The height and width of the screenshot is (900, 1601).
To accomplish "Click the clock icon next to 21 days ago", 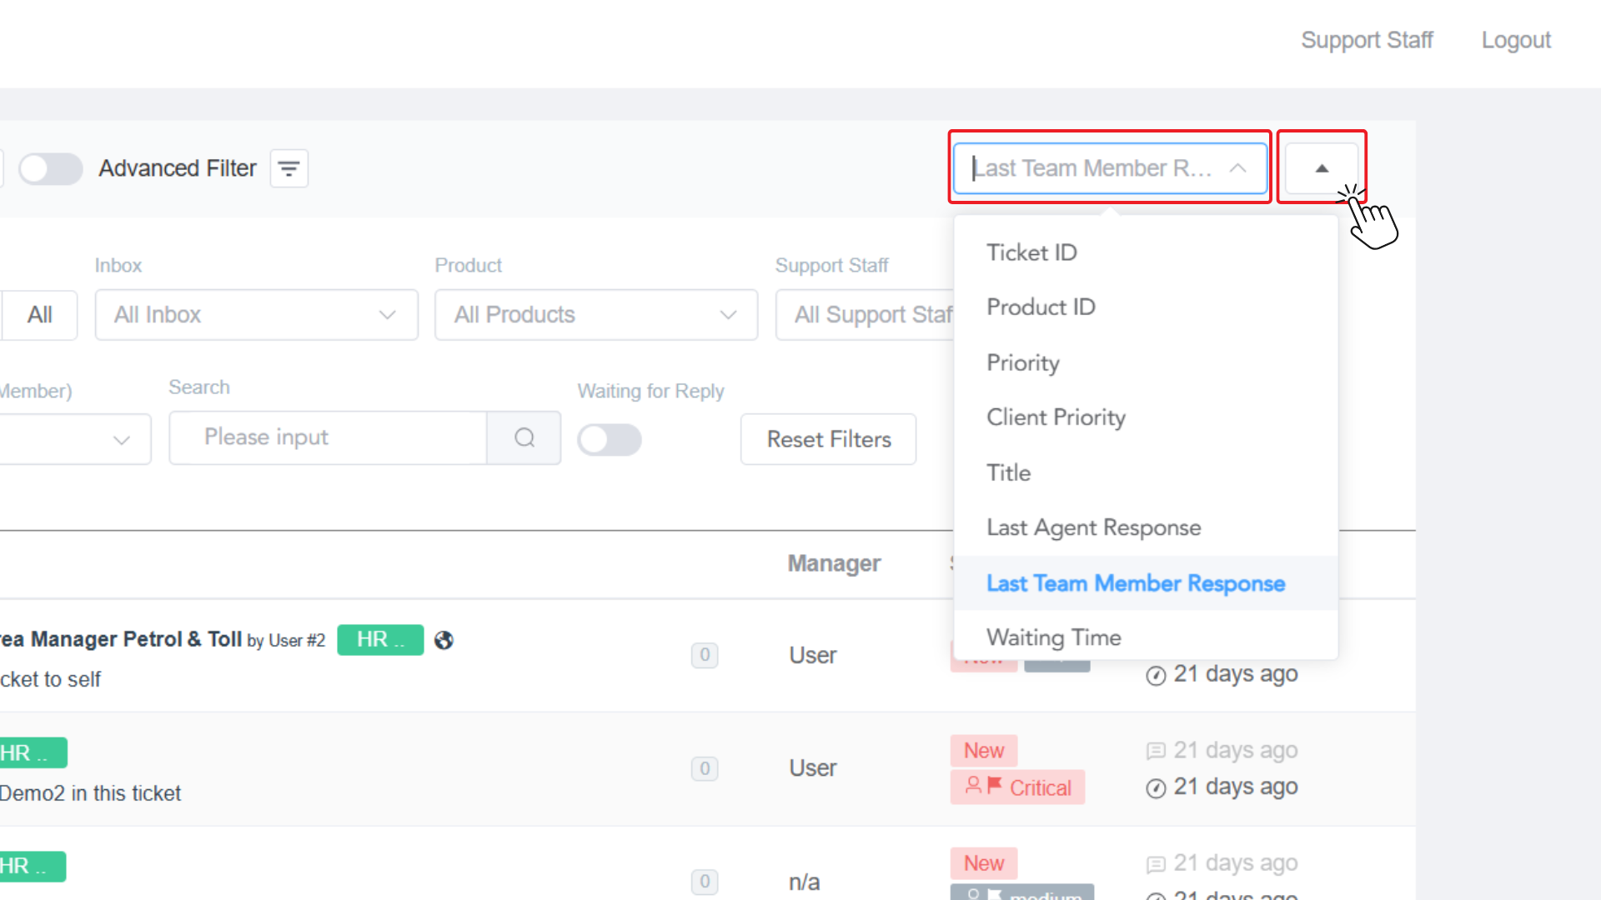I will coord(1156,675).
